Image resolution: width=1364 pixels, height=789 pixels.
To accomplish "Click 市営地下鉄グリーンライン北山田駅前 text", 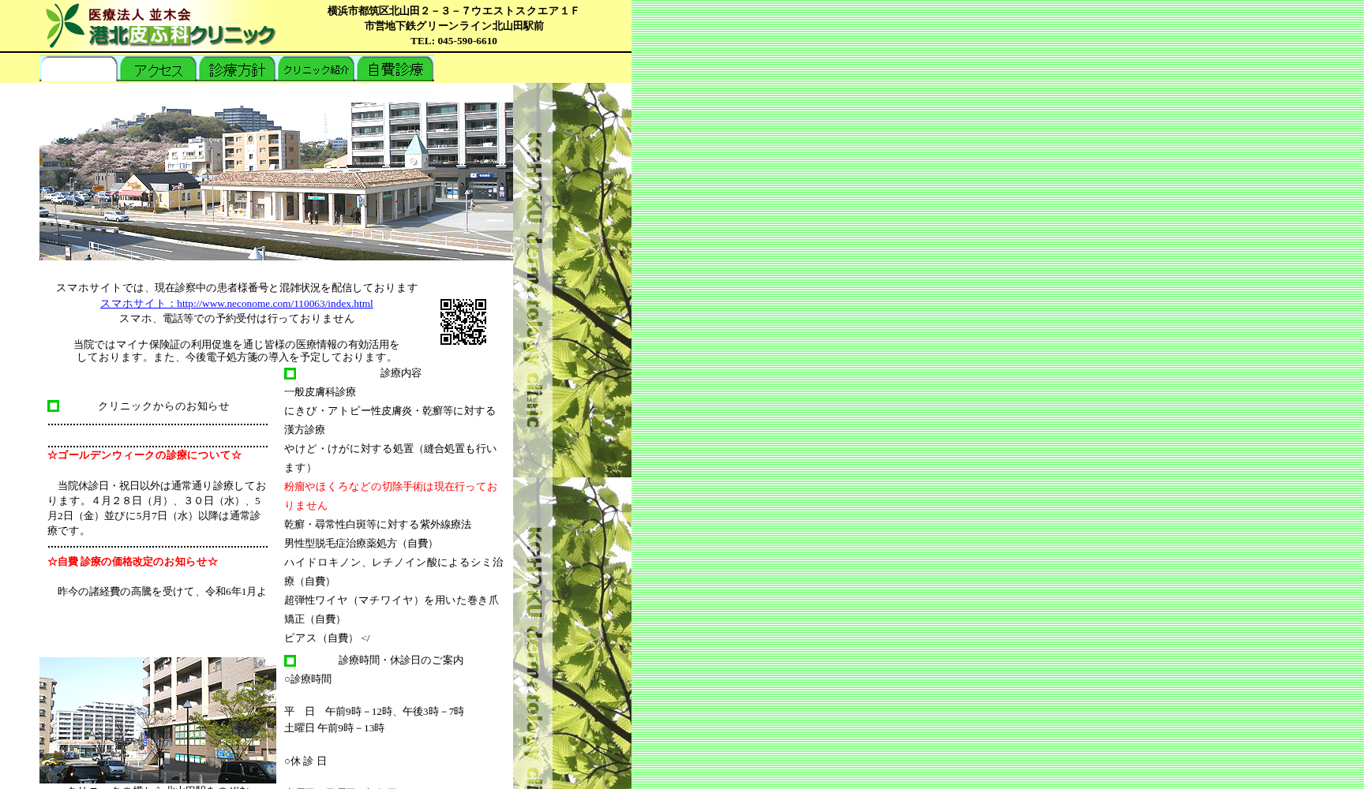I will click(454, 26).
